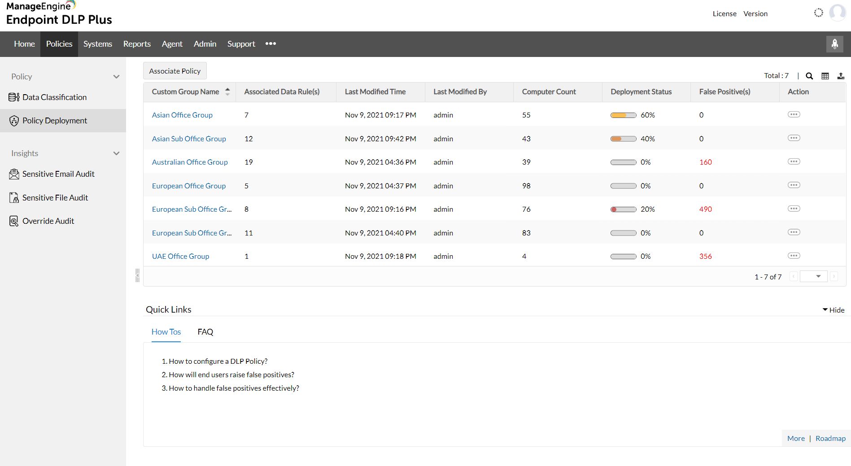Open 'How to handle false positives effectively?'
The height and width of the screenshot is (466, 851).
point(234,388)
